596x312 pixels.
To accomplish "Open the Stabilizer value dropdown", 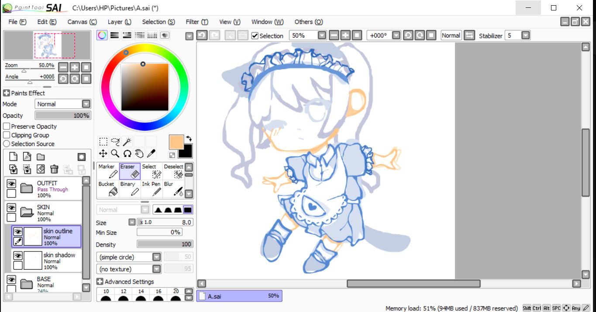I will (x=526, y=35).
